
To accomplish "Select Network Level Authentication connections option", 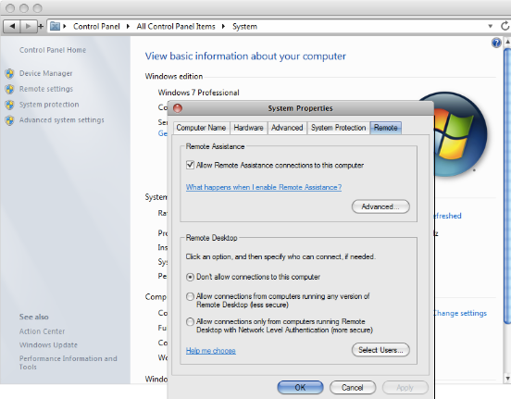I will (190, 322).
